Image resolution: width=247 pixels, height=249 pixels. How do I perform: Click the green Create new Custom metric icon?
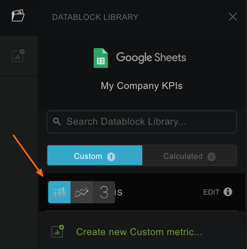pyautogui.click(x=58, y=232)
